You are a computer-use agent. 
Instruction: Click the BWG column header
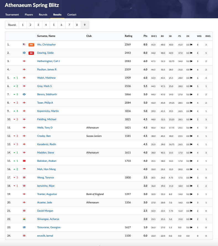(x=208, y=36)
